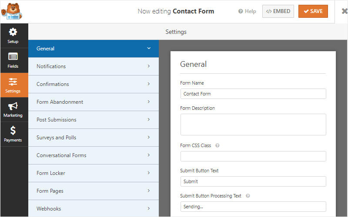Click the Form CSS Class help icon
Image resolution: width=348 pixels, height=217 pixels.
(x=217, y=145)
